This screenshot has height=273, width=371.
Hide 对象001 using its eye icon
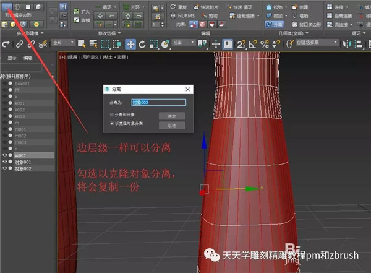(4, 162)
